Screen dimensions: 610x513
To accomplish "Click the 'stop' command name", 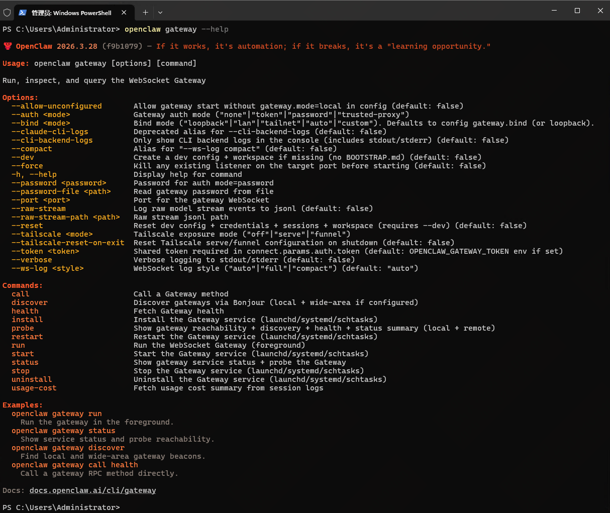I will tap(21, 371).
